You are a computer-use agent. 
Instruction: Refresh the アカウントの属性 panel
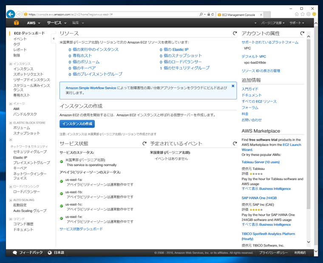302,34
